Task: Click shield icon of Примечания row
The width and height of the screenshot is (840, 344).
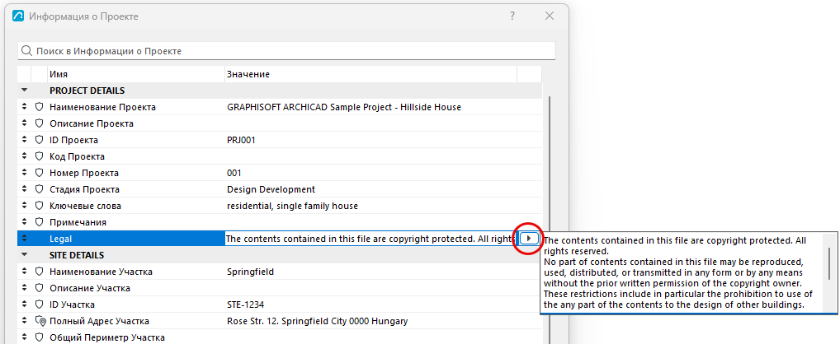Action: pos(39,222)
